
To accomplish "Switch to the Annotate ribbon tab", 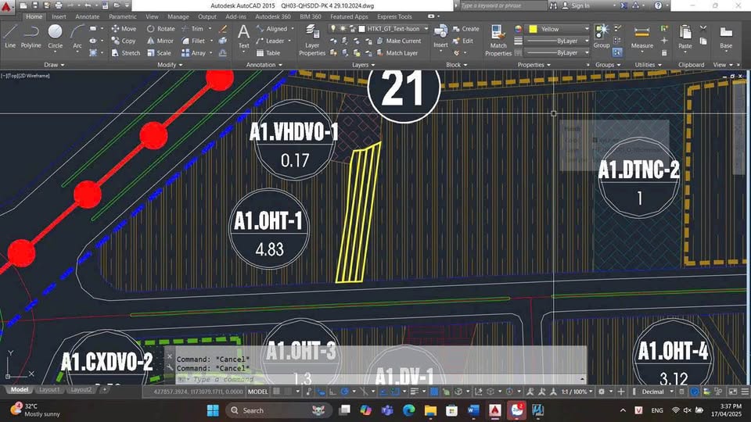I will (87, 16).
